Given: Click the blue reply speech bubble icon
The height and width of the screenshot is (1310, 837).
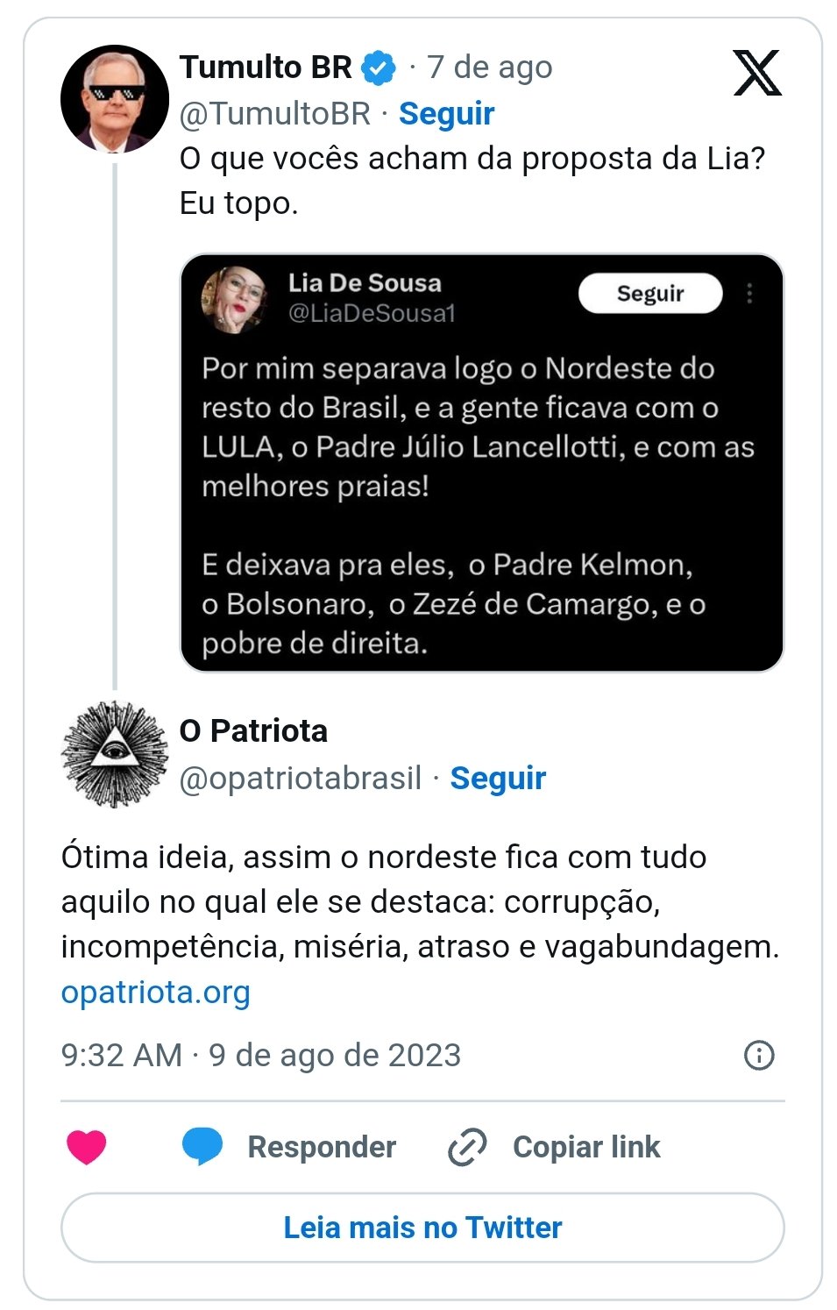Looking at the screenshot, I should (202, 1146).
